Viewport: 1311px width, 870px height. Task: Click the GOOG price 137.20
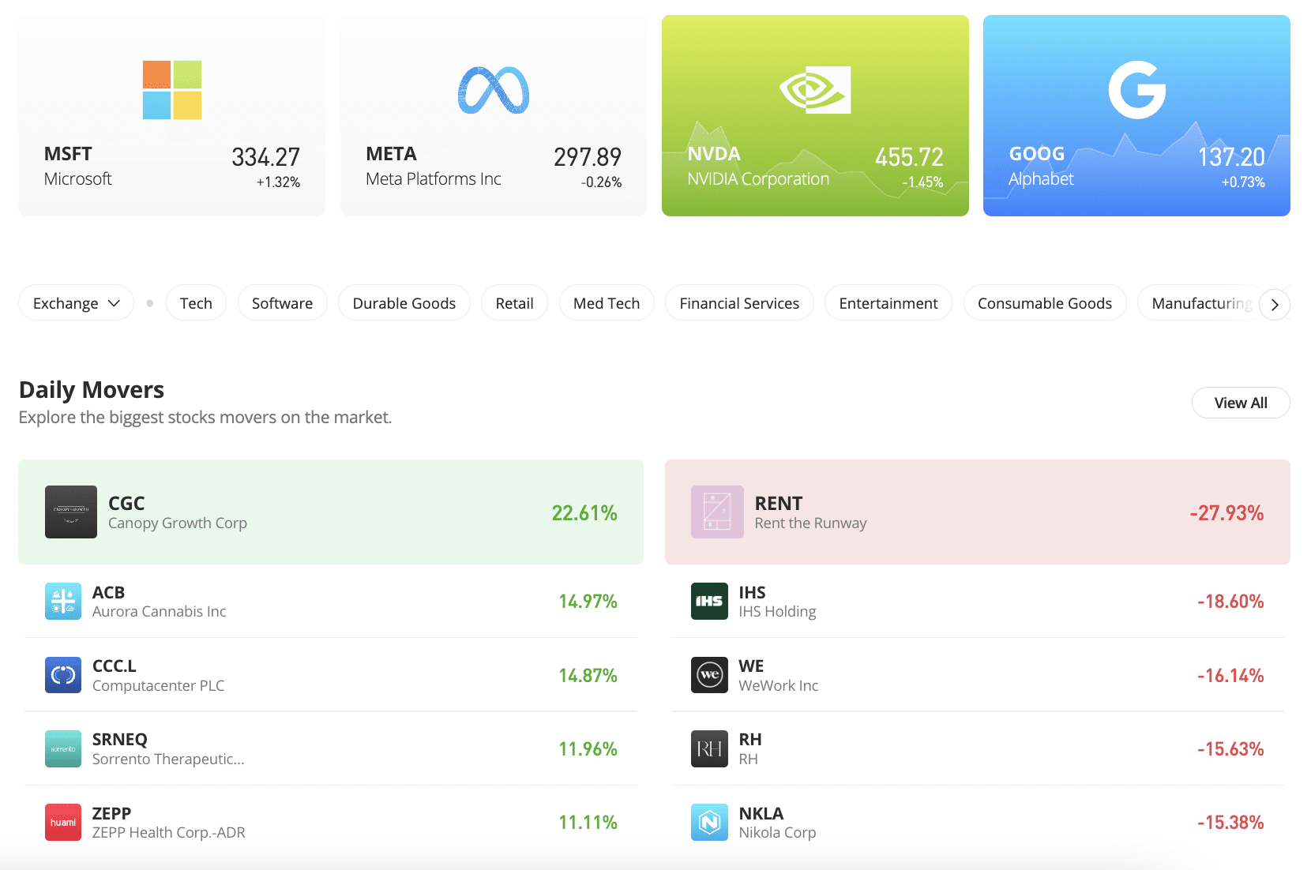coord(1231,157)
